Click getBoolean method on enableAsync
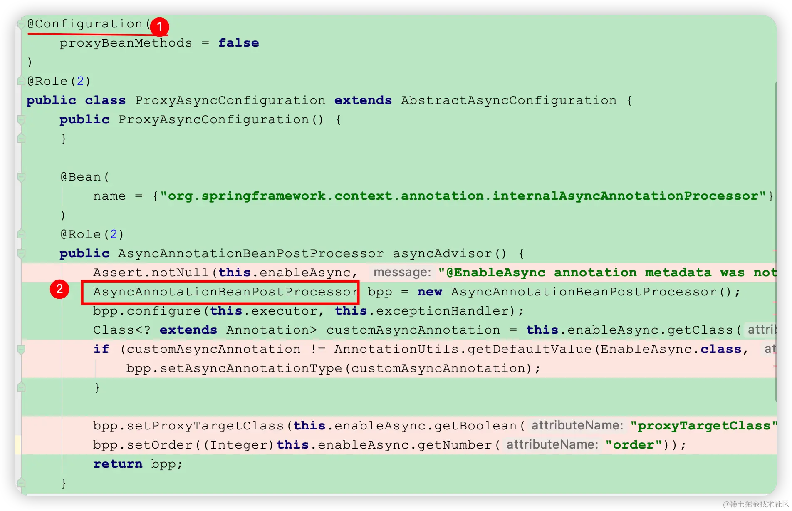 tap(475, 426)
